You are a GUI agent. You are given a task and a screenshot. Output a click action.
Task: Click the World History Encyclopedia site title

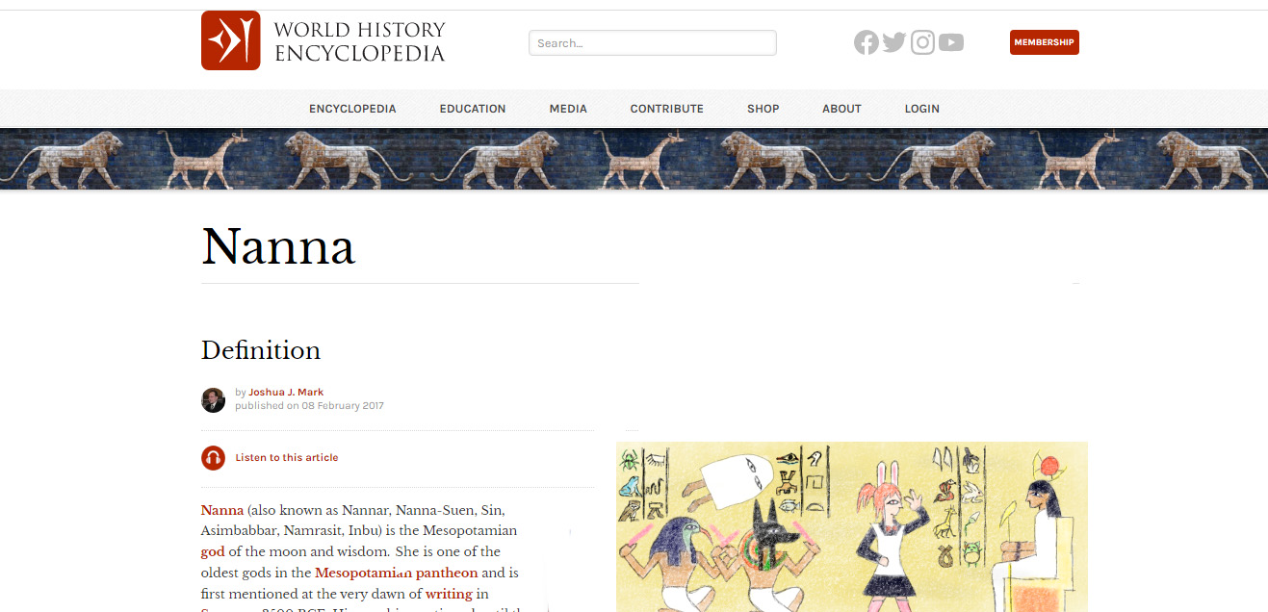(x=359, y=42)
